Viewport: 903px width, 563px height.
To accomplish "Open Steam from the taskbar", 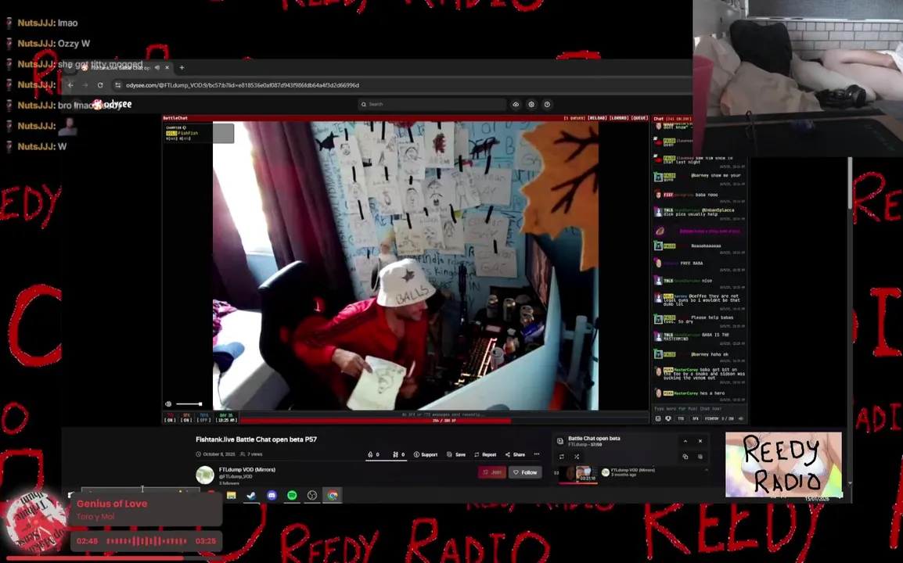I will [252, 495].
